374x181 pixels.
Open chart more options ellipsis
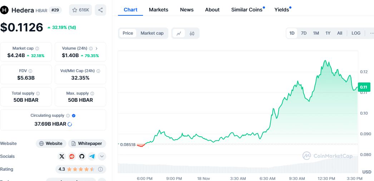pos(371,33)
